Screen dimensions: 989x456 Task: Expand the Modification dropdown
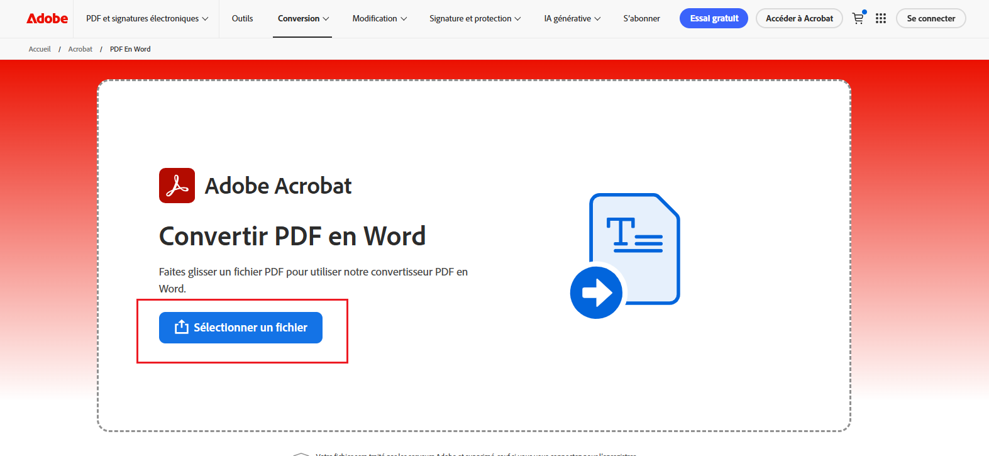tap(380, 18)
